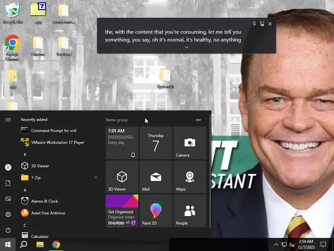Open the Camera tile
Screen dimensions: 334x251
pyautogui.click(x=190, y=143)
